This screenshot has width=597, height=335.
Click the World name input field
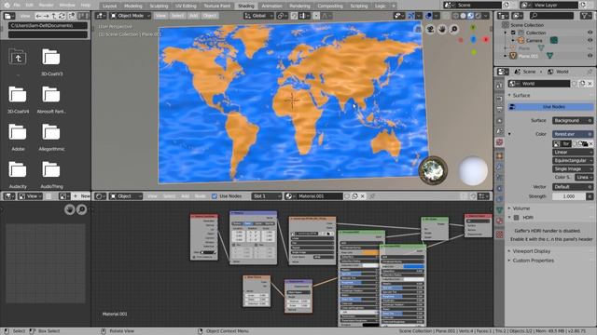pos(545,84)
